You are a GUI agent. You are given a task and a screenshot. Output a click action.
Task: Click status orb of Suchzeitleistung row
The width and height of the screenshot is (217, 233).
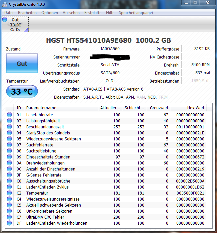point(9,151)
